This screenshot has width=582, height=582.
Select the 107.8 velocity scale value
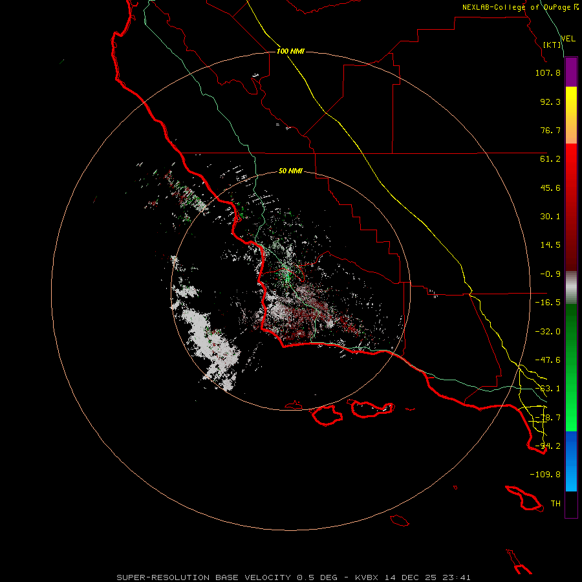pos(548,72)
